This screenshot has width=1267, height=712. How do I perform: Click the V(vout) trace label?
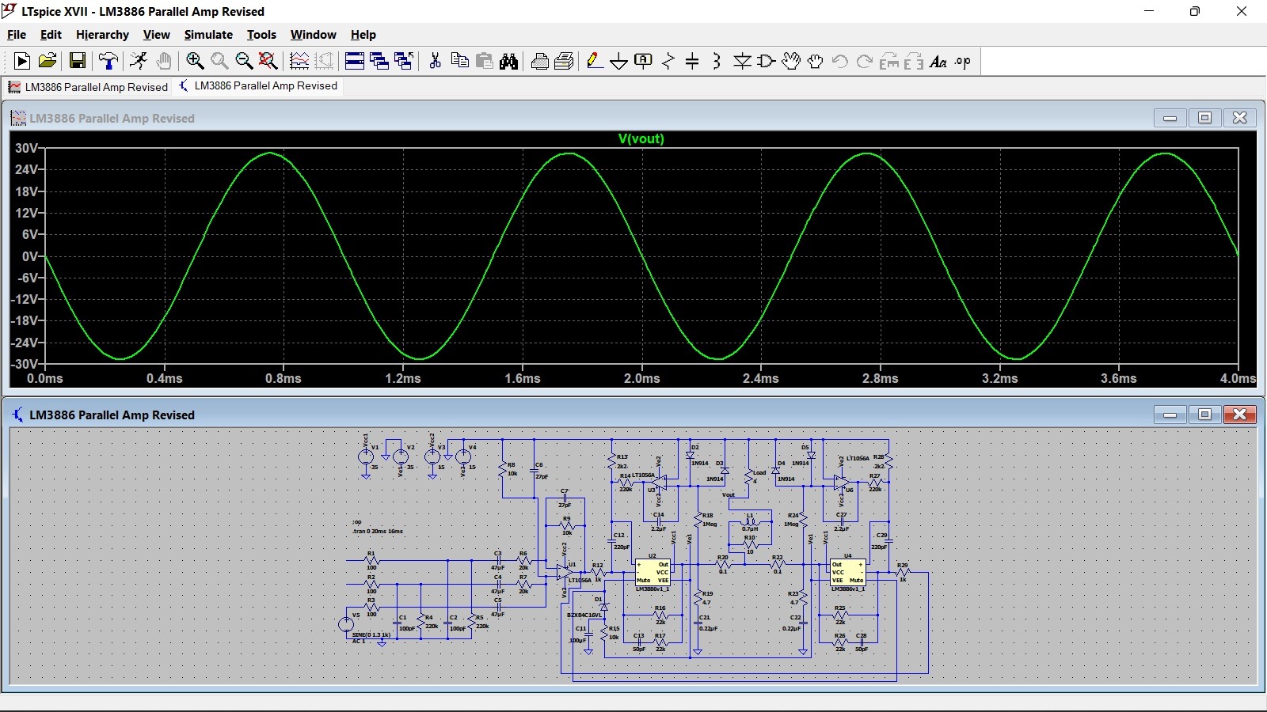641,138
